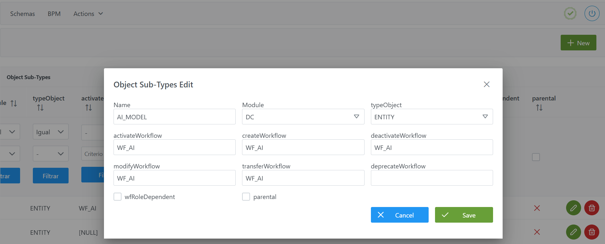Open the Igual filter operator dropdown
The width and height of the screenshot is (605, 244).
50,132
